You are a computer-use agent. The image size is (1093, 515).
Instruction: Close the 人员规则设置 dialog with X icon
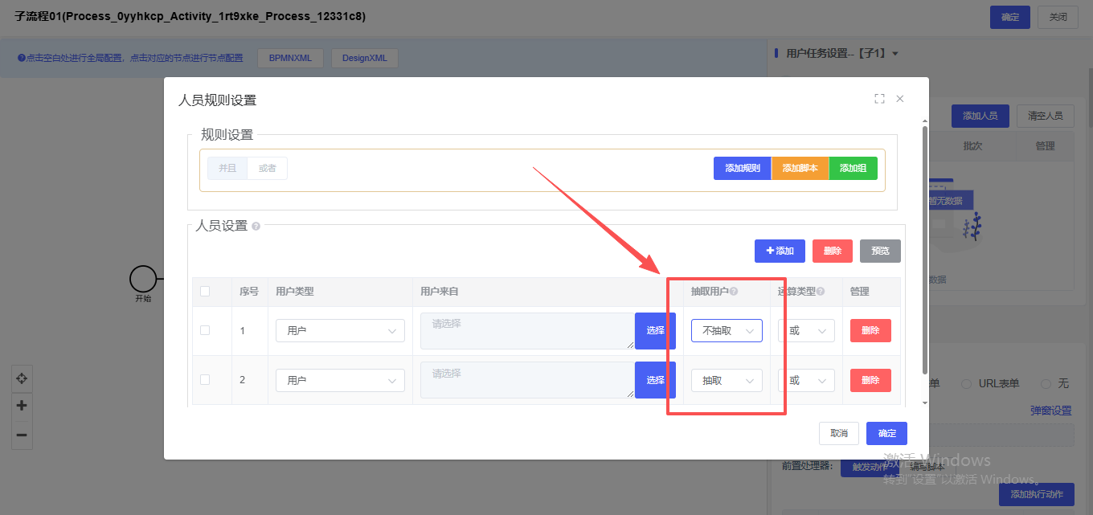point(900,99)
